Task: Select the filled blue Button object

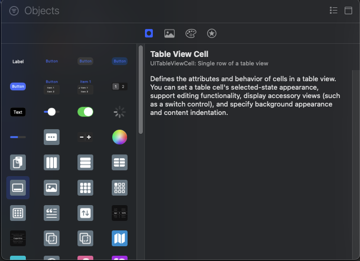Action: click(18, 86)
